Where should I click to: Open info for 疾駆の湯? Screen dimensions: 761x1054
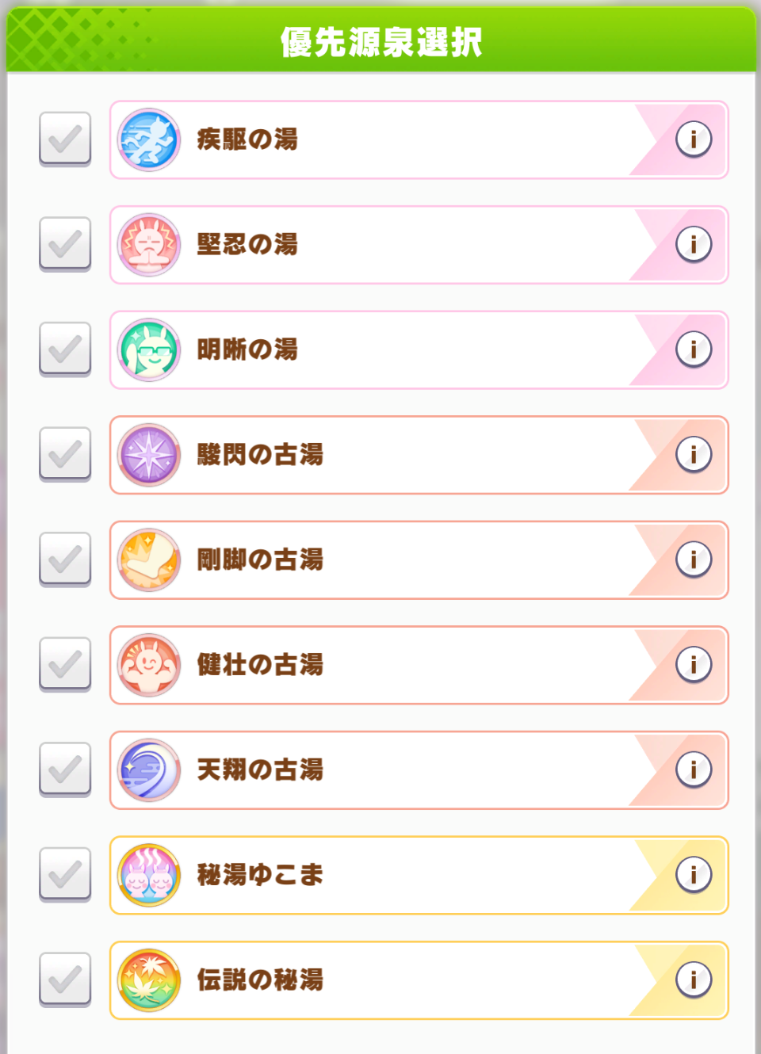(x=693, y=139)
